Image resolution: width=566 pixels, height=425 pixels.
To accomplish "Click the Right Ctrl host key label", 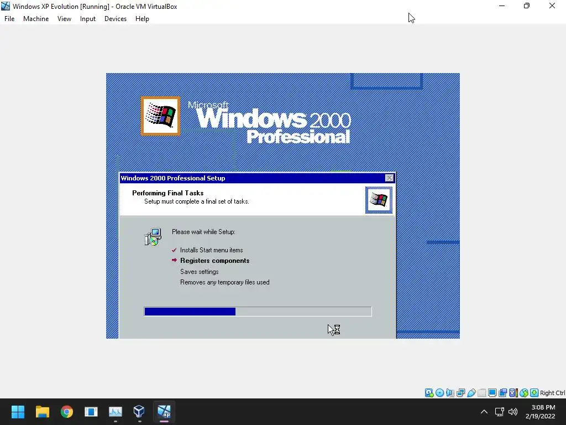I will click(552, 393).
